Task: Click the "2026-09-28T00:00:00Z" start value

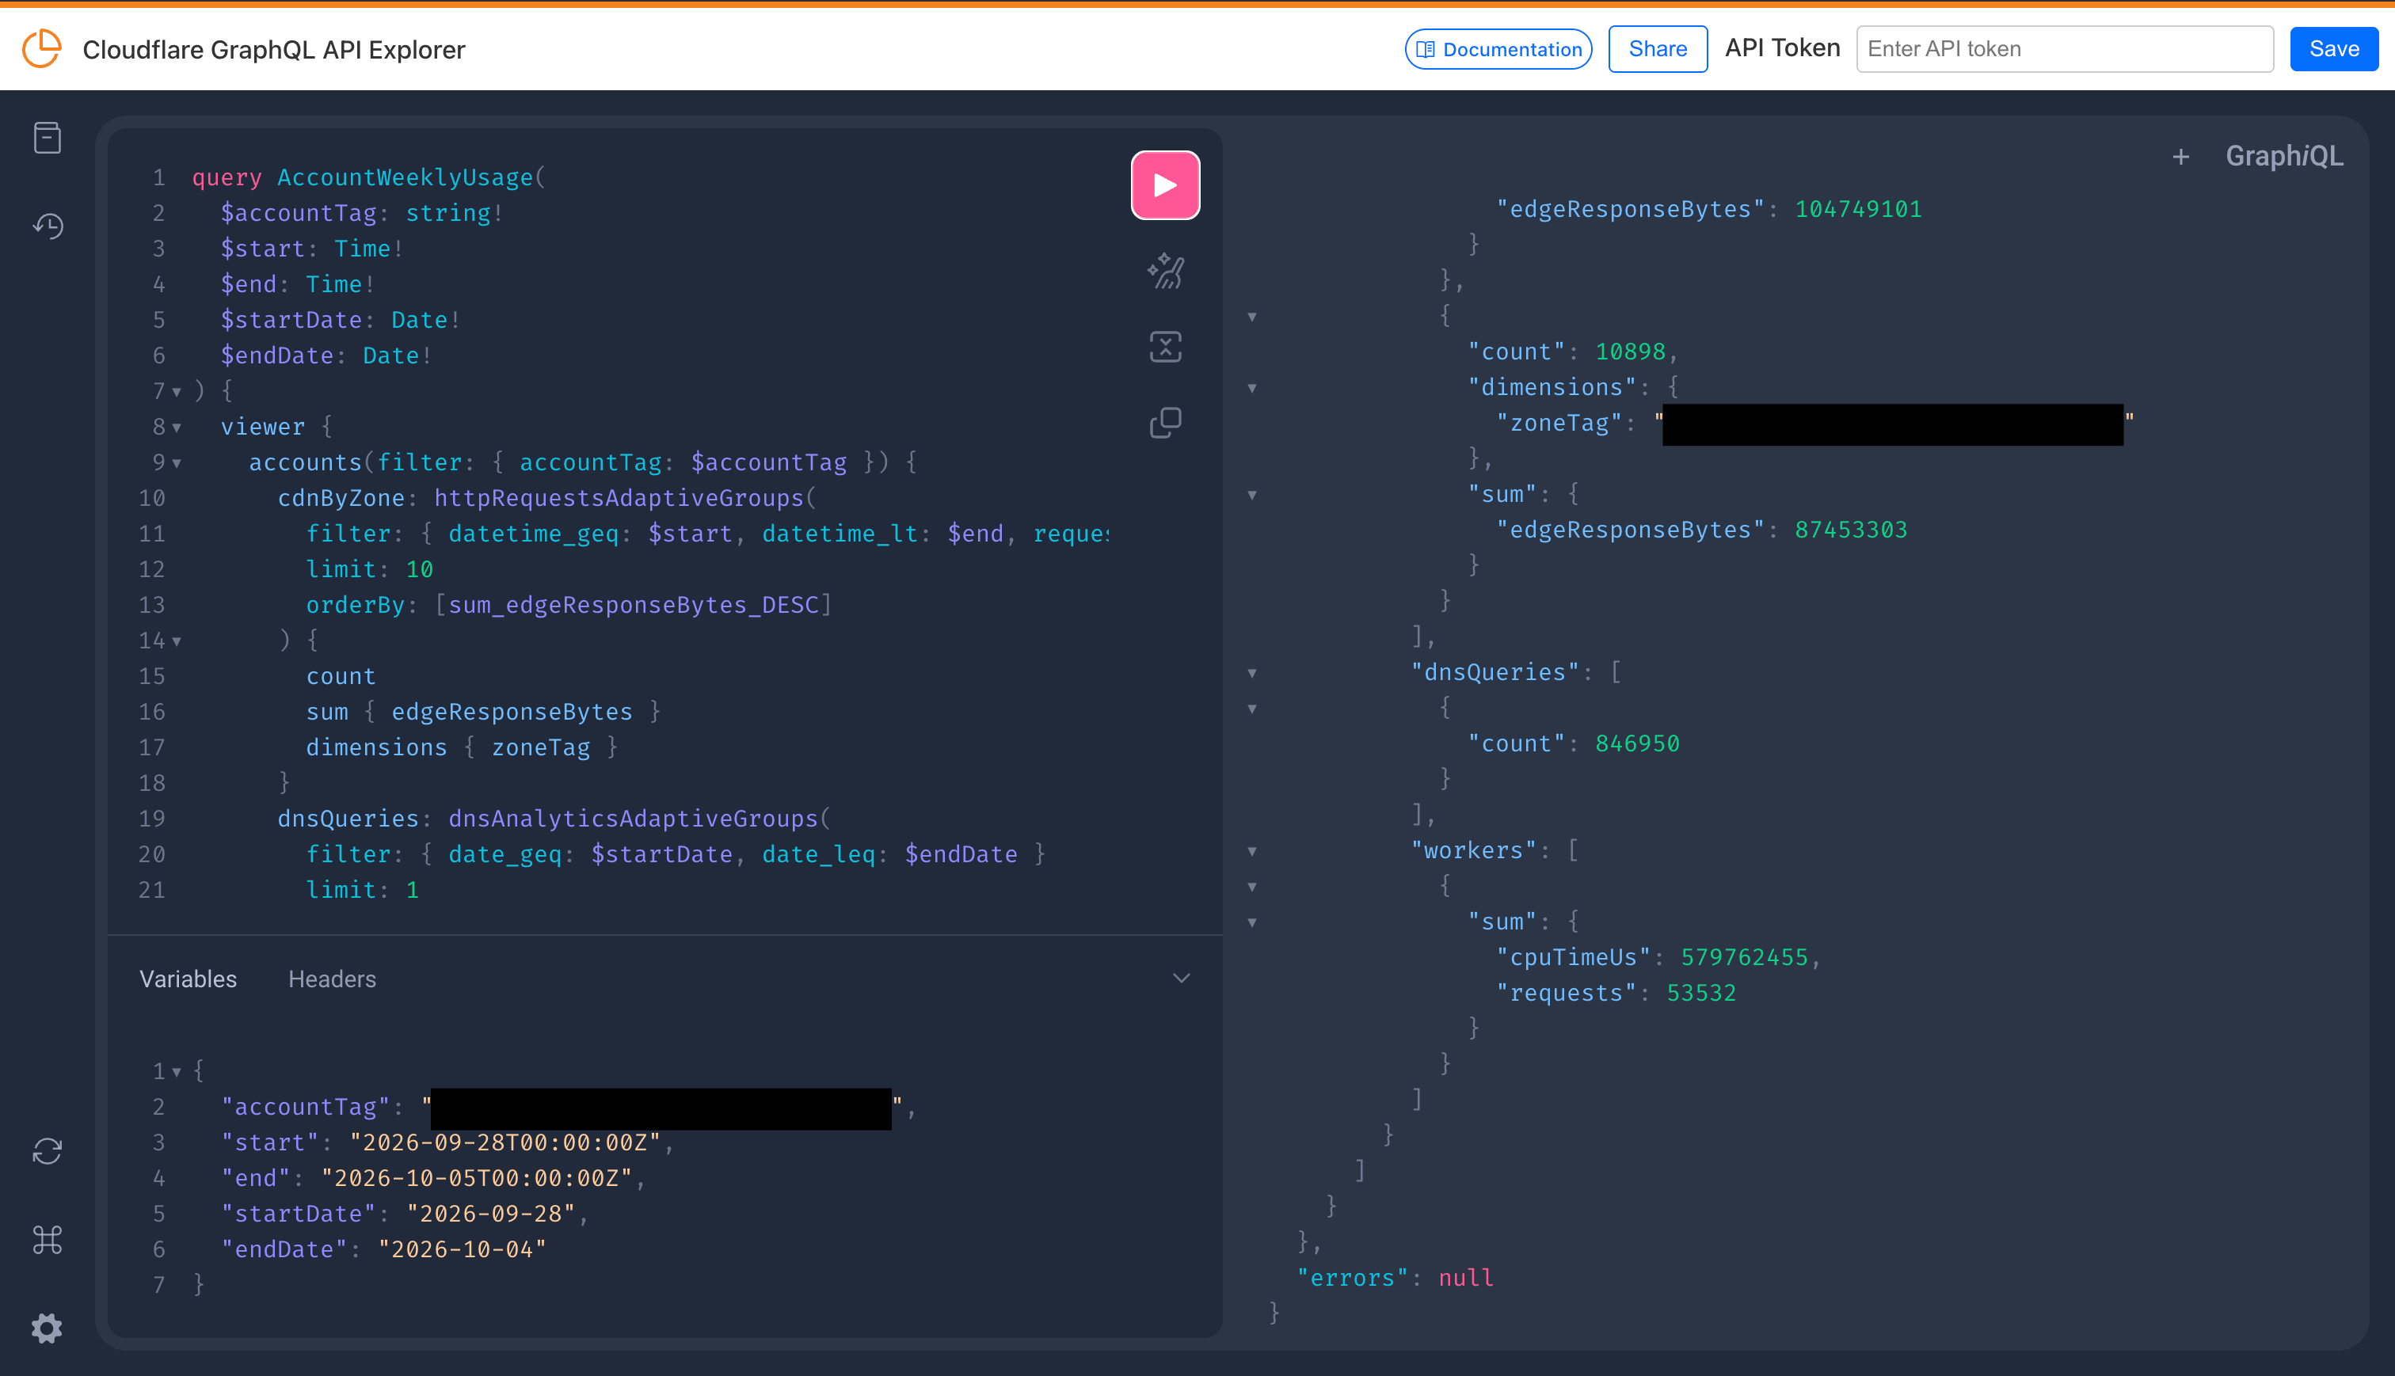Action: [x=505, y=1142]
